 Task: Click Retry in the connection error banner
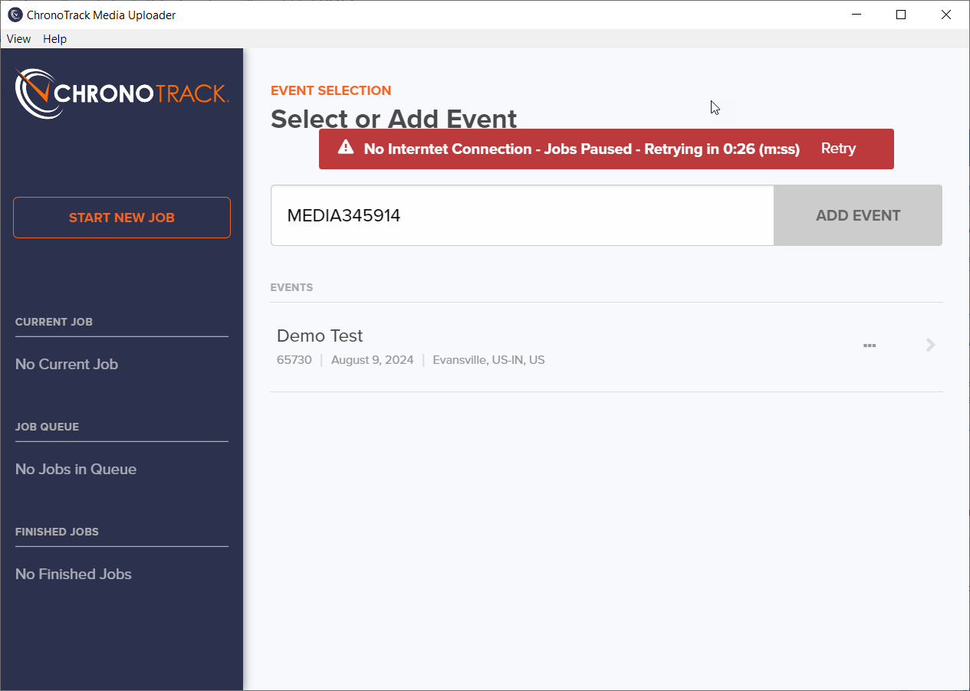click(x=838, y=149)
